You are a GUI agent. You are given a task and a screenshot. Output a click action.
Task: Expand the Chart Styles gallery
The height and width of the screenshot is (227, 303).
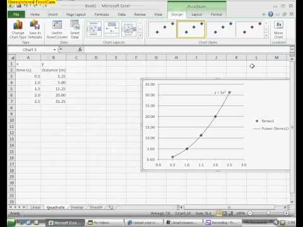(x=266, y=36)
